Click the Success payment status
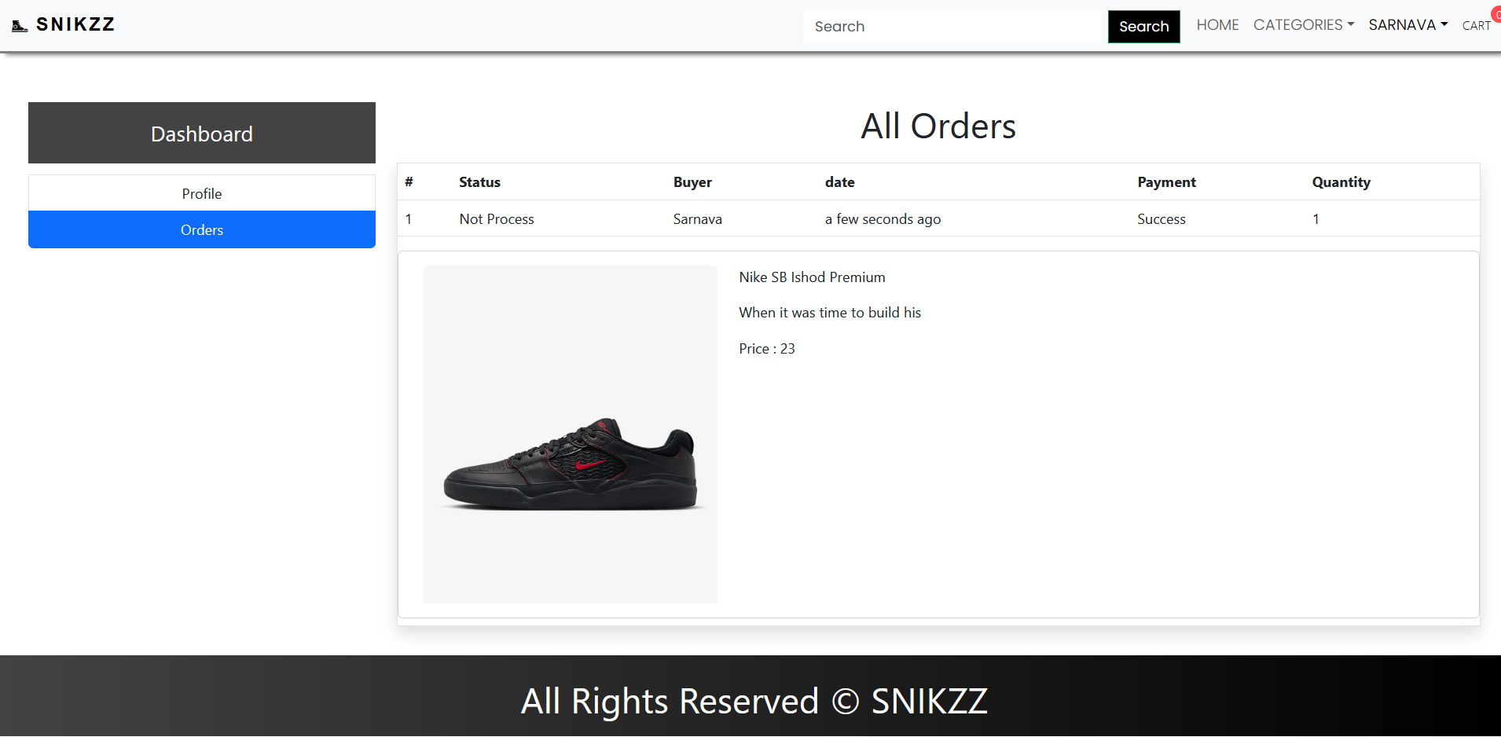Image resolution: width=1501 pixels, height=737 pixels. [1161, 218]
